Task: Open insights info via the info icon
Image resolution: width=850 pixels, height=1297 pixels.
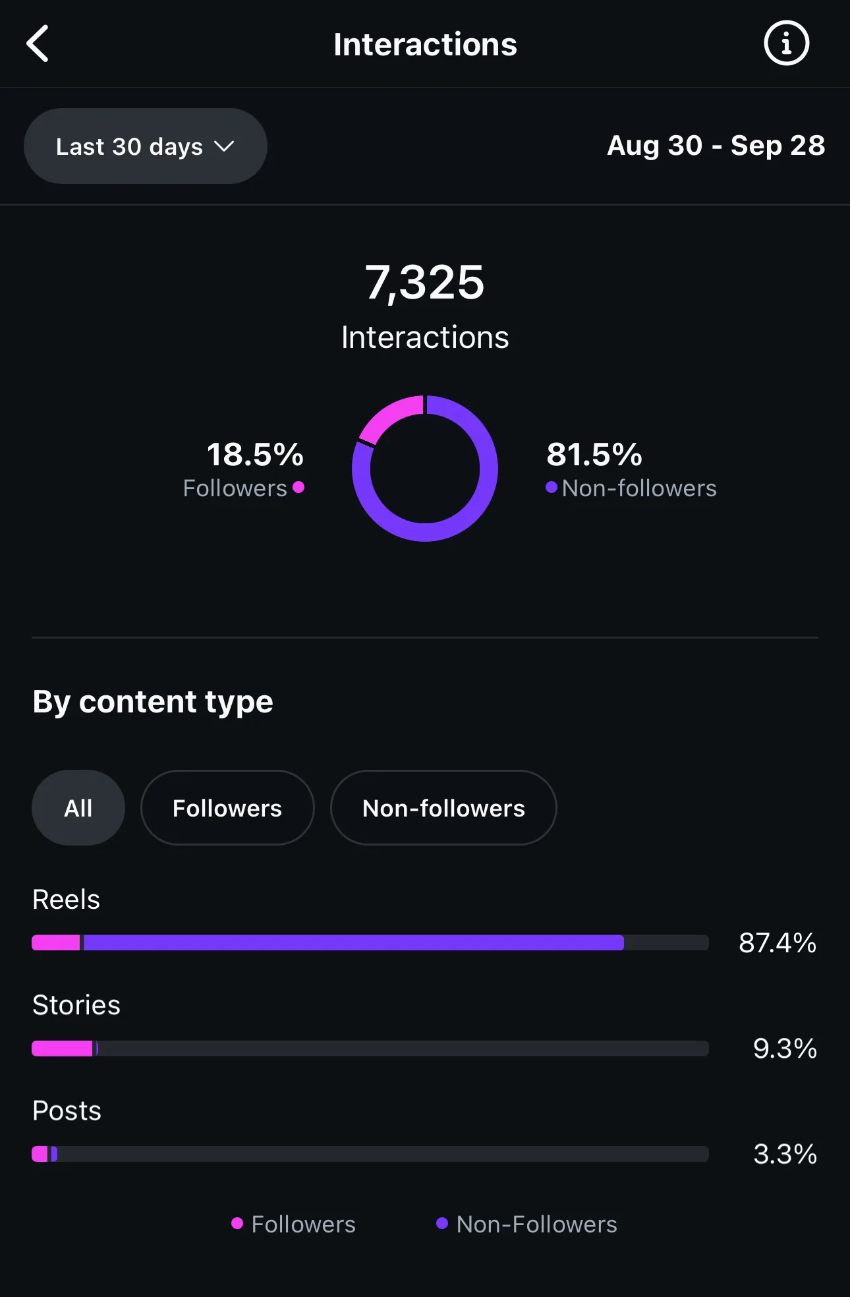Action: (x=785, y=43)
